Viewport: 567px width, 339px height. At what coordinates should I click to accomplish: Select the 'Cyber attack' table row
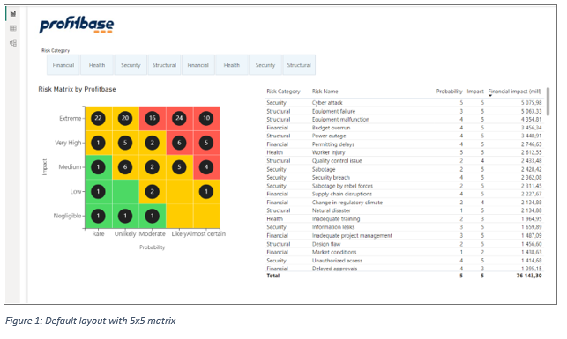point(404,103)
